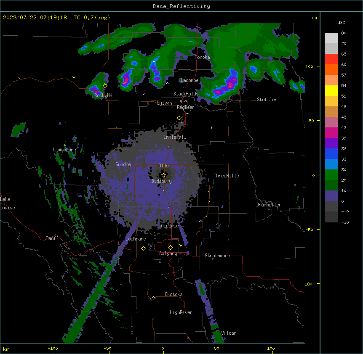The height and width of the screenshot is (354, 363).
Task: Click the Calgary city label
Action: coord(168,254)
